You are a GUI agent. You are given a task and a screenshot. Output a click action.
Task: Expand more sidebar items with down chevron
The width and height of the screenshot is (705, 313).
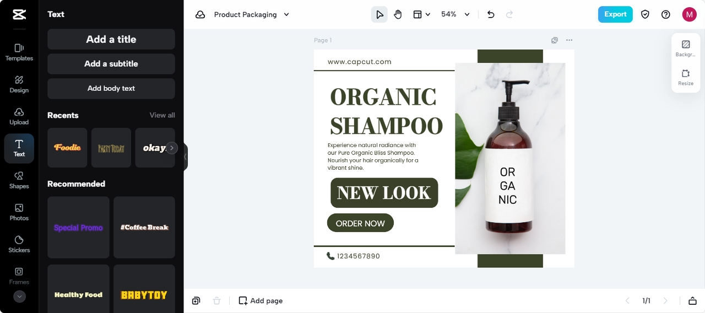19,296
